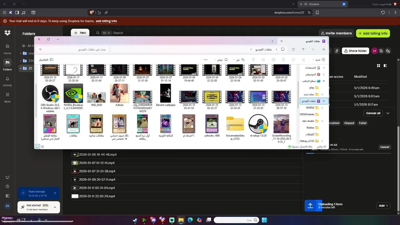
Task: Cancel the single uploading file
Action: pos(385,147)
